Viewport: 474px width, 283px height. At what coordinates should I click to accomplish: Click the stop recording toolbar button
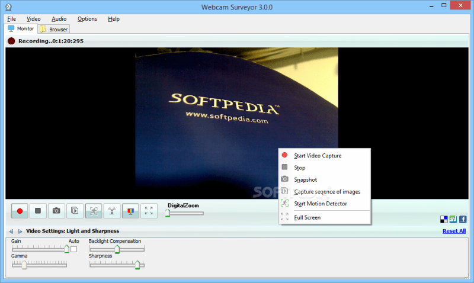point(38,211)
